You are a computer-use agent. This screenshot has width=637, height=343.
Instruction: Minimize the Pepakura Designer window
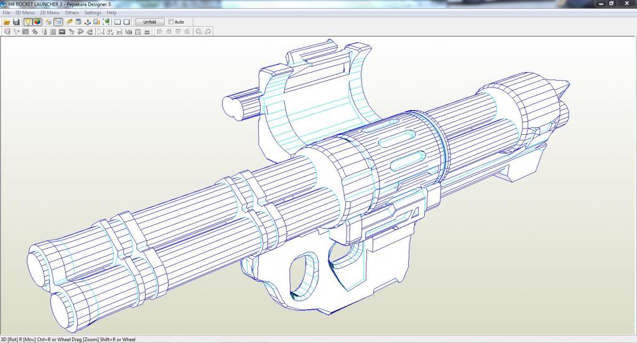pos(602,4)
